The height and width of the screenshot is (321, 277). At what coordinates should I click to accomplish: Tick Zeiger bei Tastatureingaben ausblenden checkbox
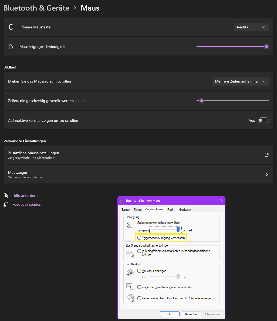[139, 287]
